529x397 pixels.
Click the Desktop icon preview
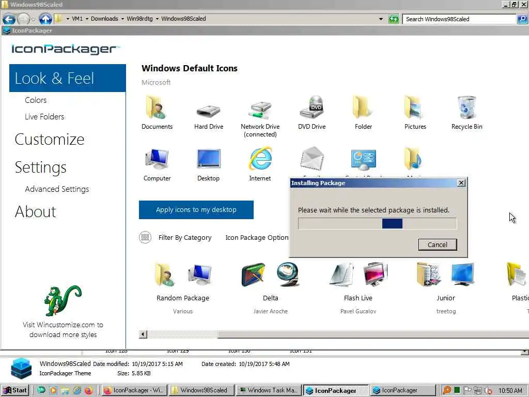pyautogui.click(x=209, y=159)
